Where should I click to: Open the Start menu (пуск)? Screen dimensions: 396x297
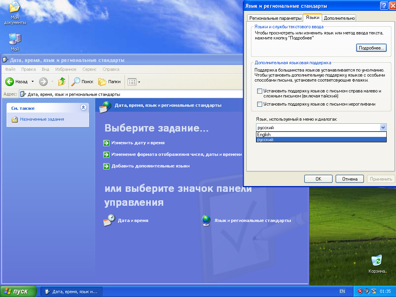click(18, 292)
